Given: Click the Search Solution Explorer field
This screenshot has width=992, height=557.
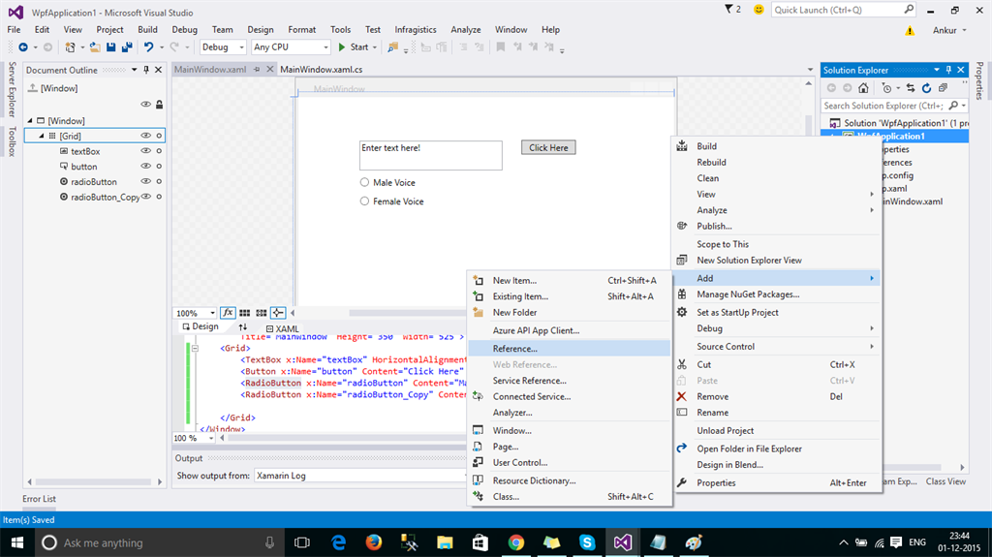Looking at the screenshot, I should pos(883,106).
